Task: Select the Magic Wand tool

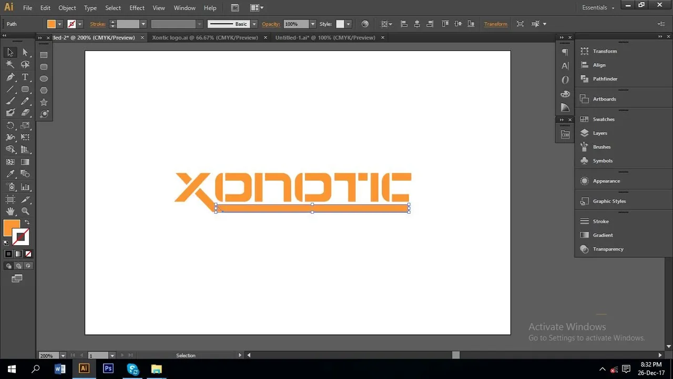Action: [10, 64]
